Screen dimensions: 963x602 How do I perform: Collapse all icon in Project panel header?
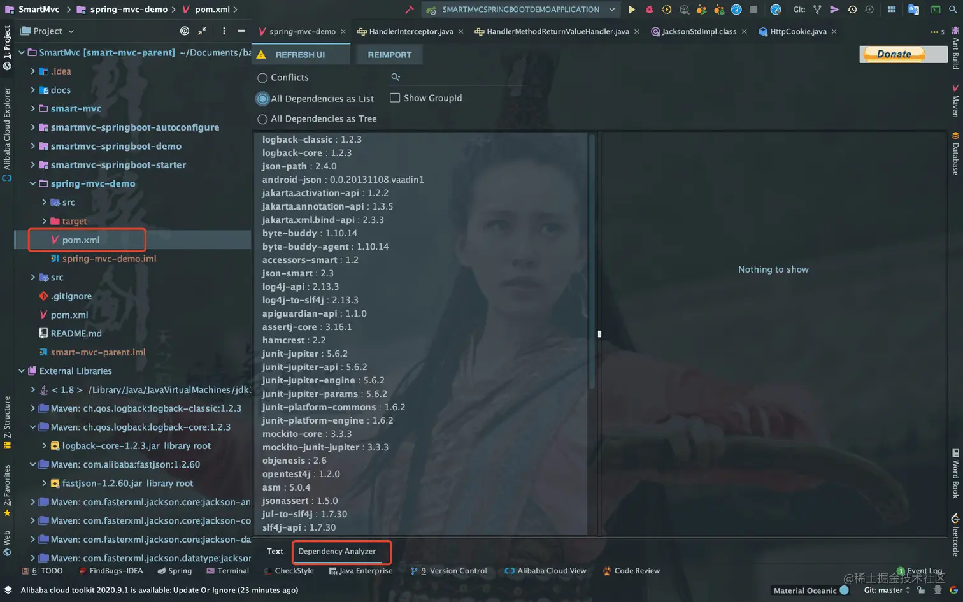[x=202, y=31]
